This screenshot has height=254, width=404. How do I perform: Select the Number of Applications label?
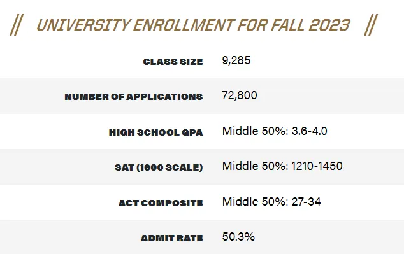(134, 97)
